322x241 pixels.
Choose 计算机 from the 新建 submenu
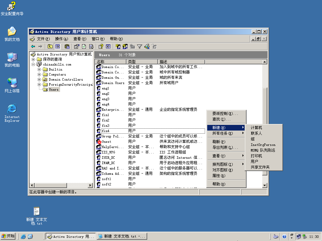(x=264, y=127)
